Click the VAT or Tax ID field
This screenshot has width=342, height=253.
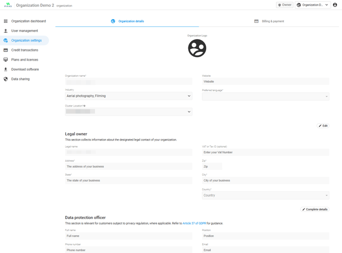[265, 152]
